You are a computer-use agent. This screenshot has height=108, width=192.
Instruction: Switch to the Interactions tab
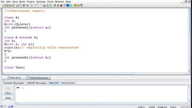point(68,83)
